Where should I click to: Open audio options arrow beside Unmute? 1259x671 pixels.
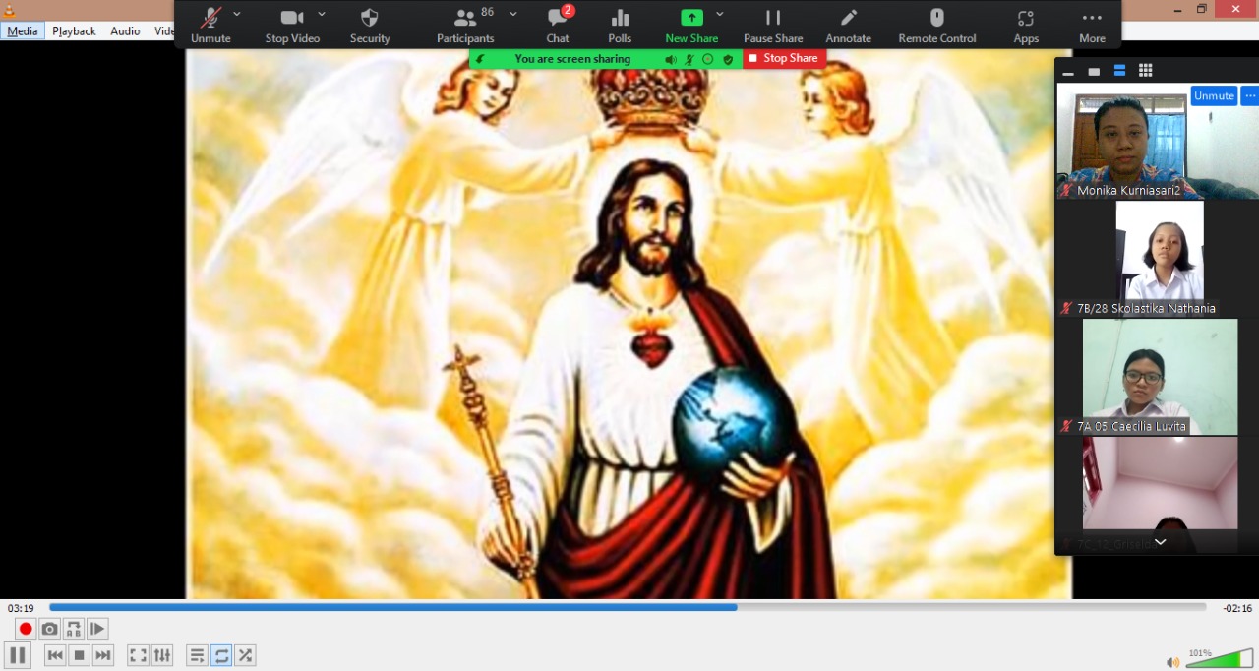point(237,15)
